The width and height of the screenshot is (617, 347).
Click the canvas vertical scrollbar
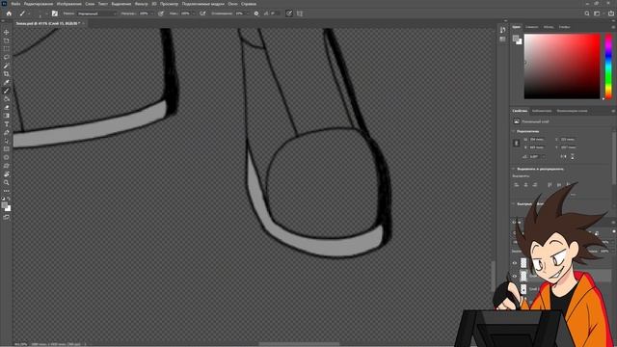tap(493, 276)
